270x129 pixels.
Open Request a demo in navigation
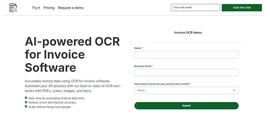(x=71, y=8)
